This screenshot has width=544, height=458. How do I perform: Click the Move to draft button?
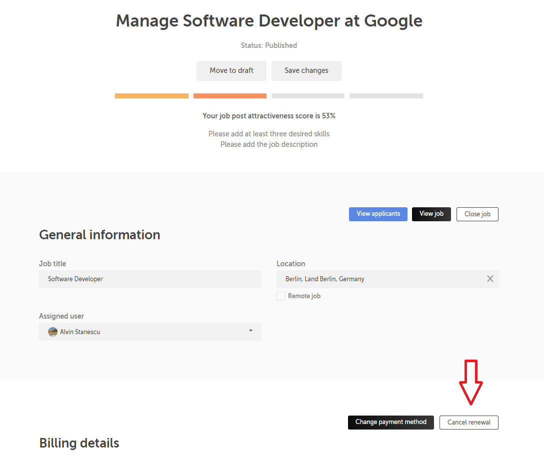coord(231,71)
